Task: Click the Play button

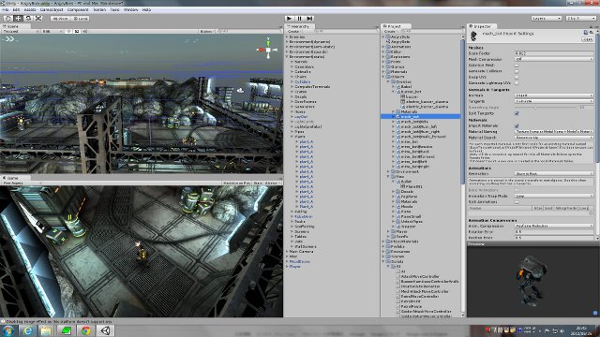Action: (290, 19)
